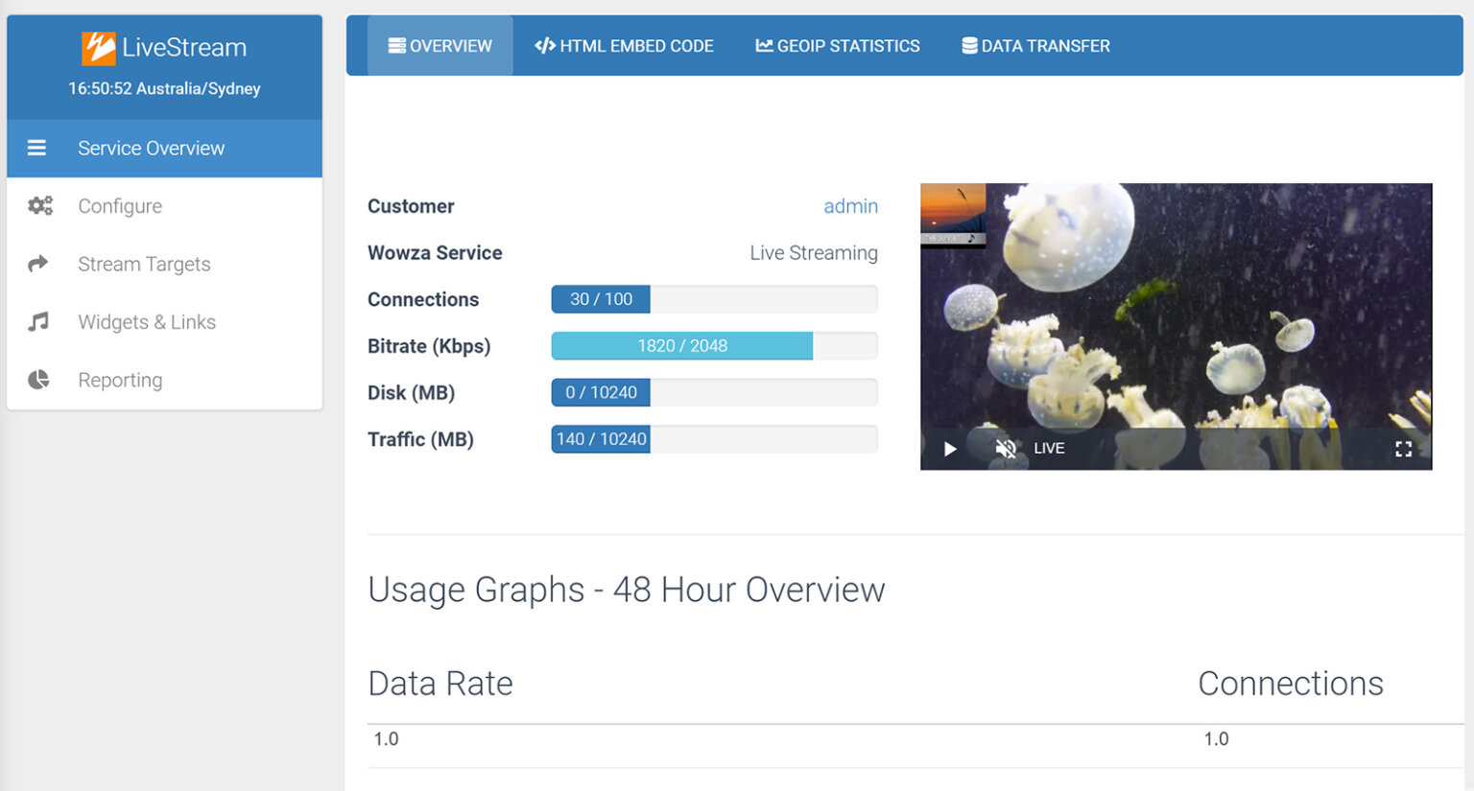The image size is (1474, 791).
Task: Click the LiveStream logo icon
Action: coord(98,48)
